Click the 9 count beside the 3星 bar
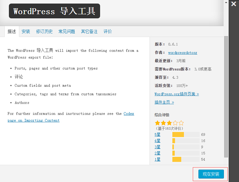This screenshot has height=182, width=239. point(202,147)
